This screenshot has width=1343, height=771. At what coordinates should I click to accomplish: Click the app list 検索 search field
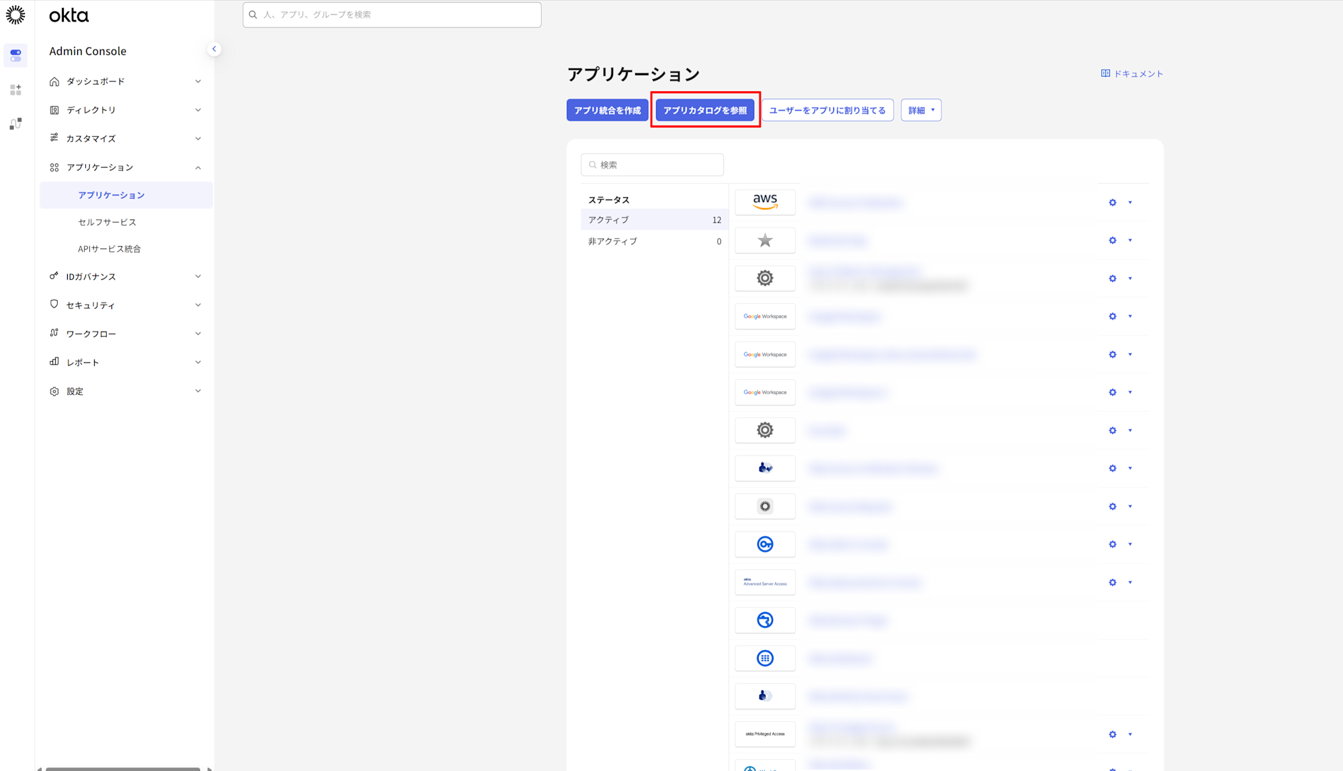coord(652,164)
